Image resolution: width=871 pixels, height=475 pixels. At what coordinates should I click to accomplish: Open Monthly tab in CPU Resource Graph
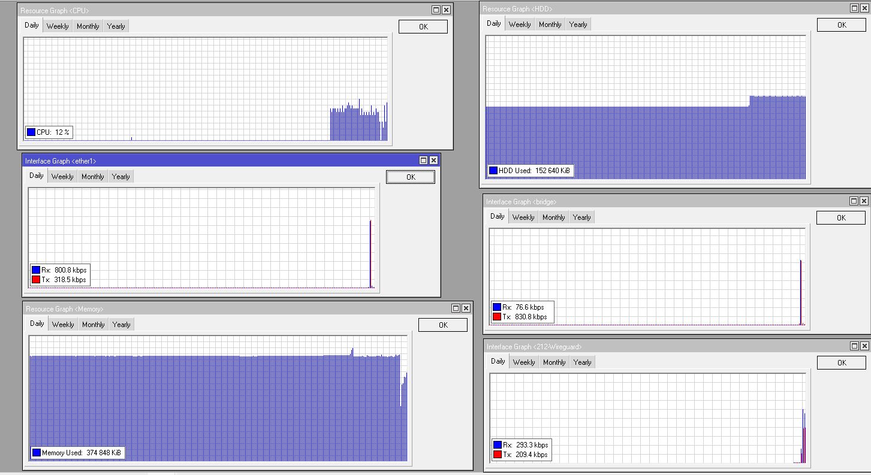pyautogui.click(x=88, y=26)
